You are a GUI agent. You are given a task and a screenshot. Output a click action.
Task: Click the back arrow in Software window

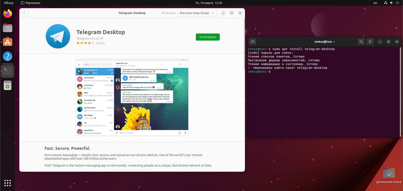24,13
